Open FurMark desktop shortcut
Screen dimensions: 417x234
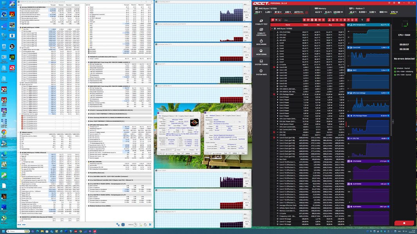click(x=12, y=14)
